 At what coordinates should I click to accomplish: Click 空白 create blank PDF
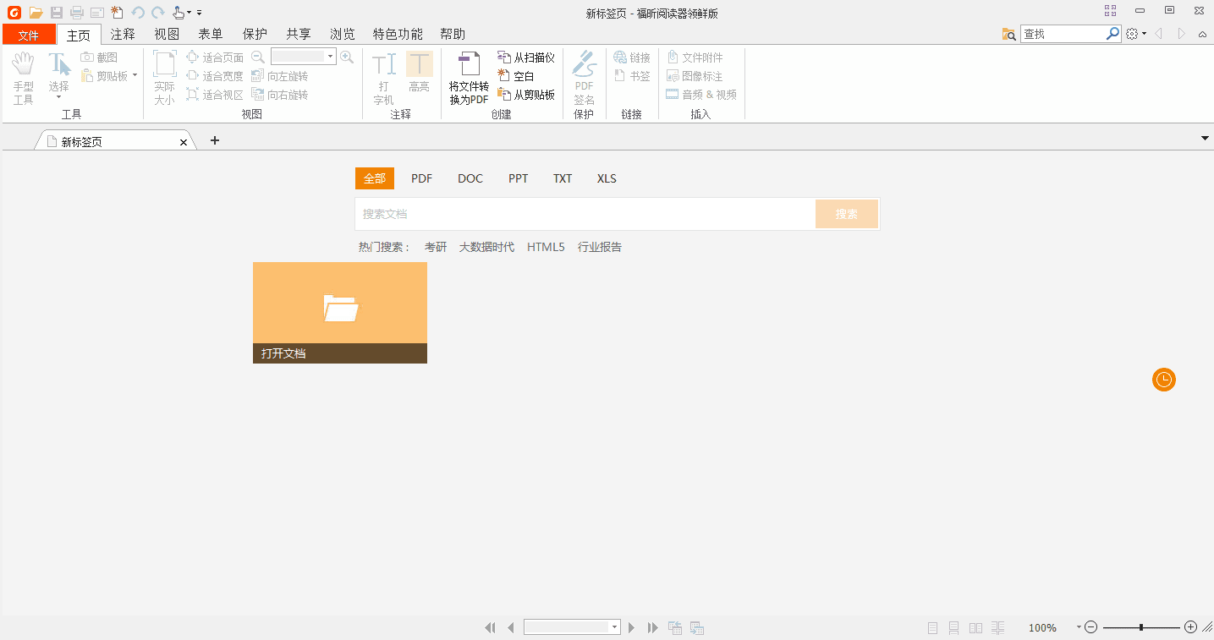tap(516, 76)
